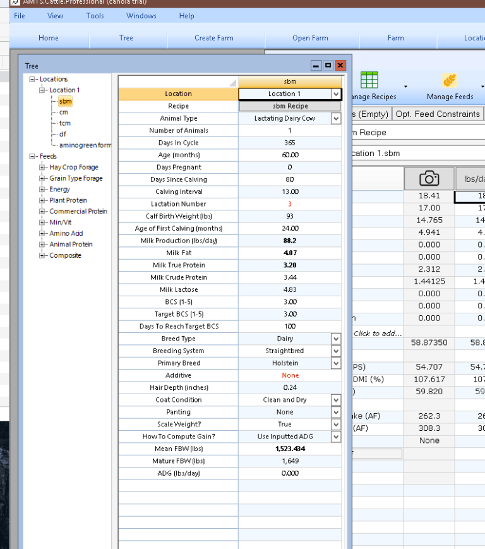This screenshot has height=549, width=485.
Task: Expand the Grain Type Forage node
Action: click(x=42, y=178)
